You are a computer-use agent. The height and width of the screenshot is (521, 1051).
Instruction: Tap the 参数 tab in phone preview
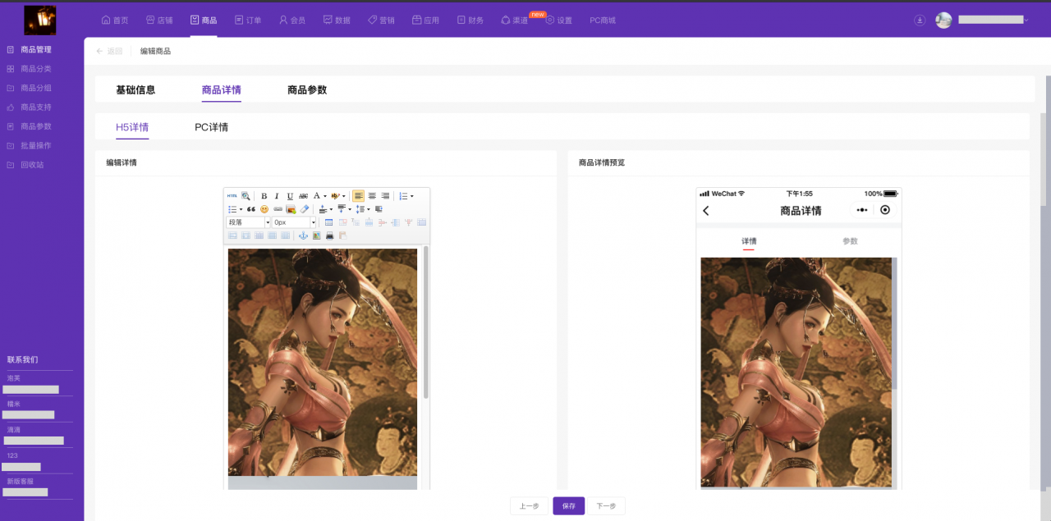coord(850,241)
